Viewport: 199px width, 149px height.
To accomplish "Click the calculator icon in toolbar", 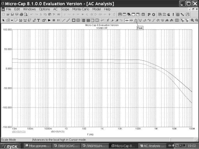I will pos(143,14).
